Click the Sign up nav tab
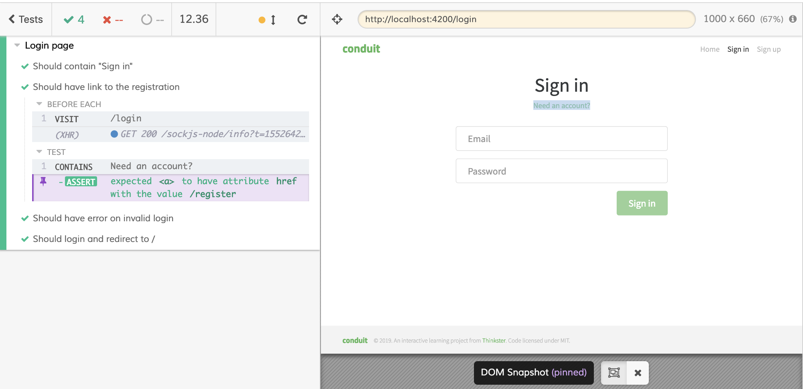This screenshot has height=389, width=803. tap(768, 49)
